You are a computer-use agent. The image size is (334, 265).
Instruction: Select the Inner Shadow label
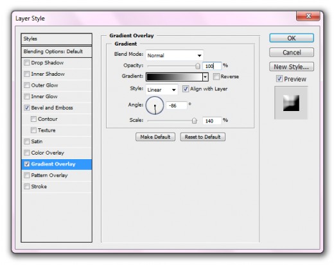(48, 74)
